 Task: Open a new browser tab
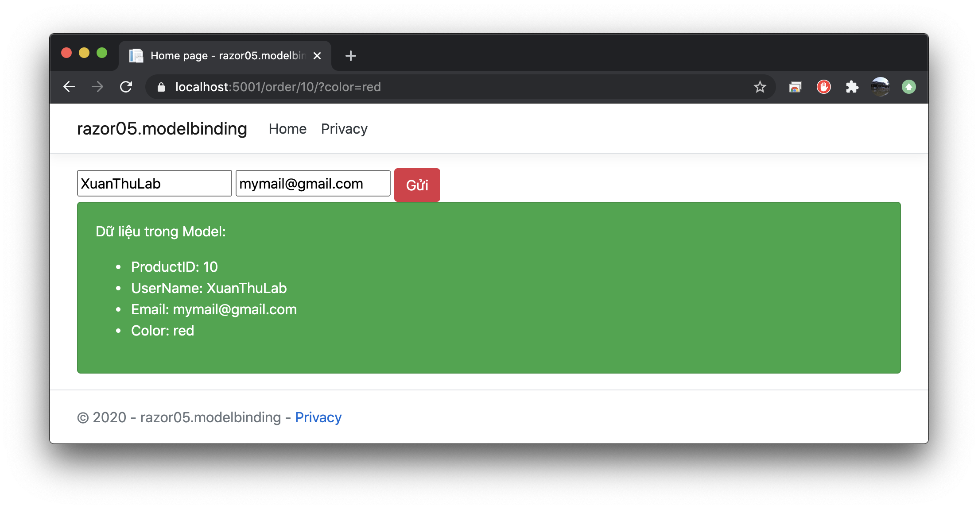click(350, 56)
